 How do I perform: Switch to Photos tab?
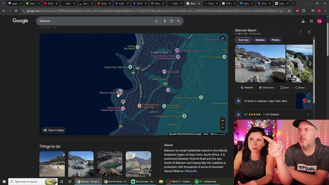click(275, 40)
